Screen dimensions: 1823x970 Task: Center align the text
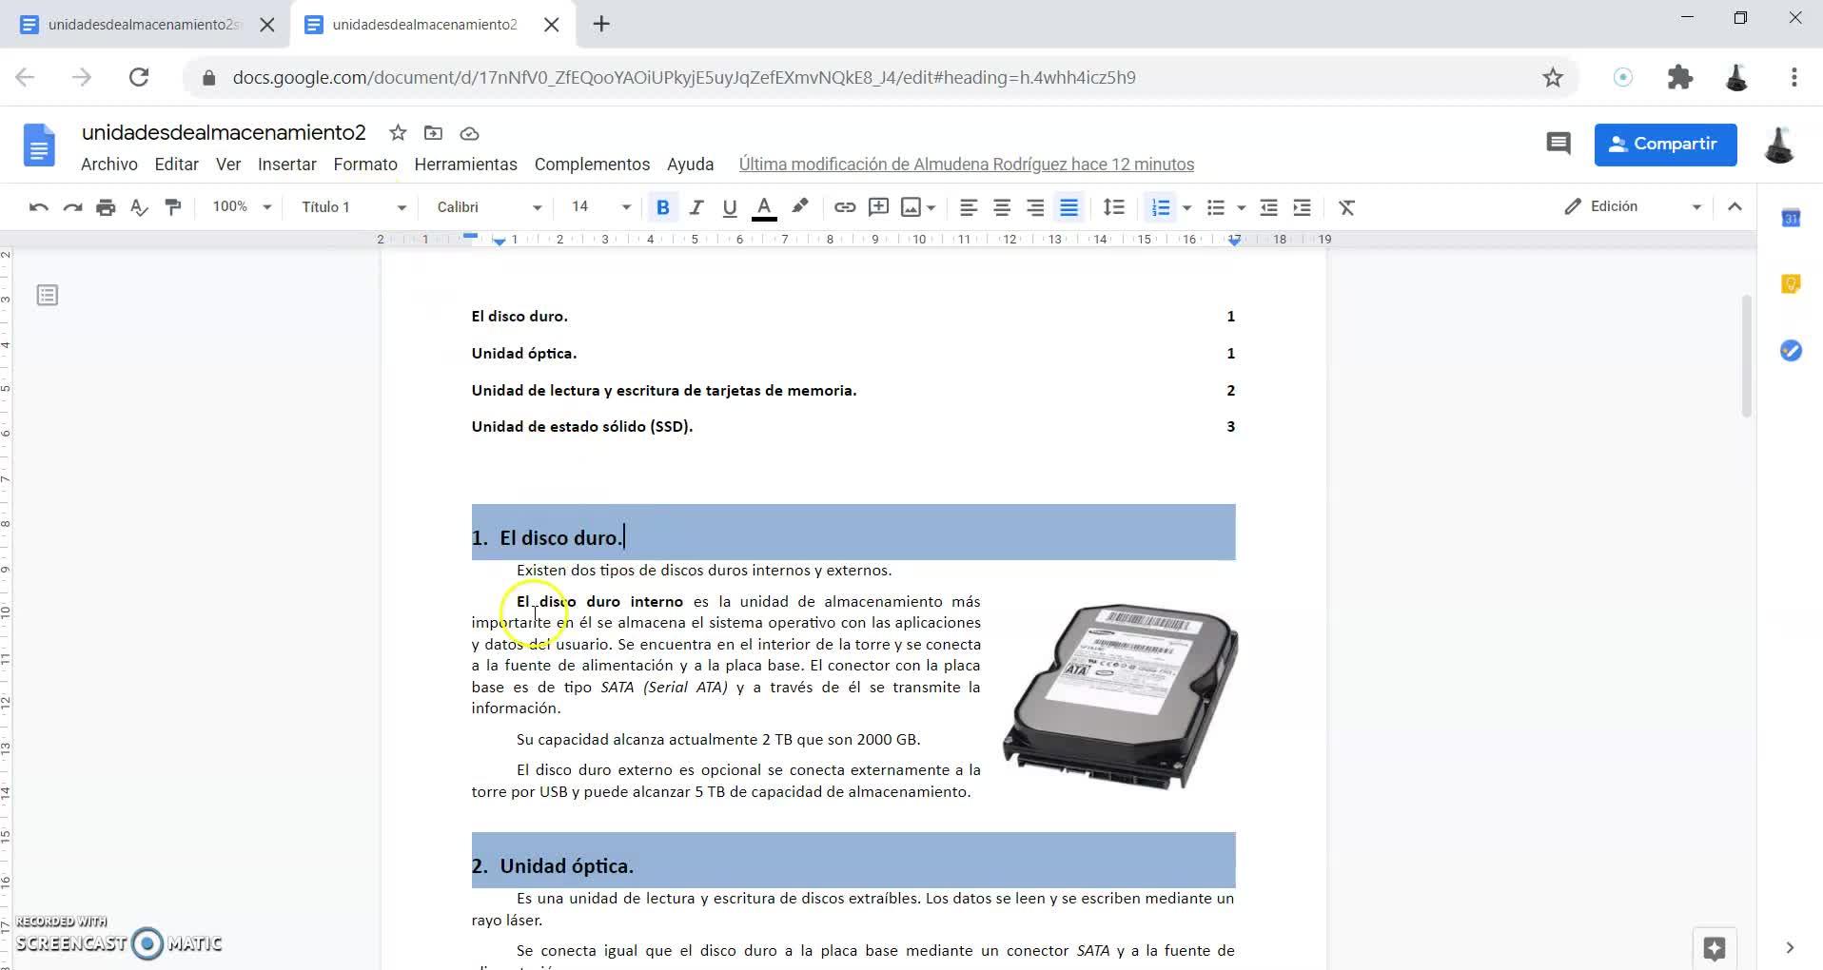pos(1002,207)
